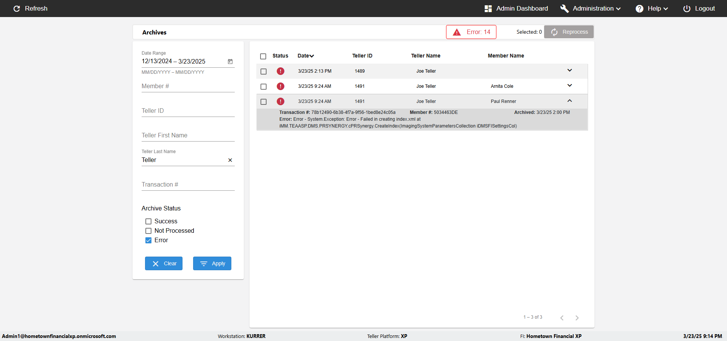The width and height of the screenshot is (727, 341).
Task: Click error status icon for Arnita Cole row
Action: (x=281, y=86)
